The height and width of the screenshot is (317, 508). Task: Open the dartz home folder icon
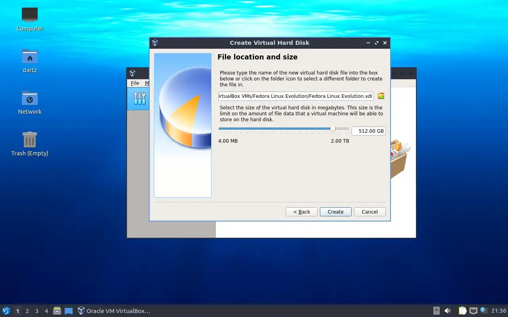[30, 61]
